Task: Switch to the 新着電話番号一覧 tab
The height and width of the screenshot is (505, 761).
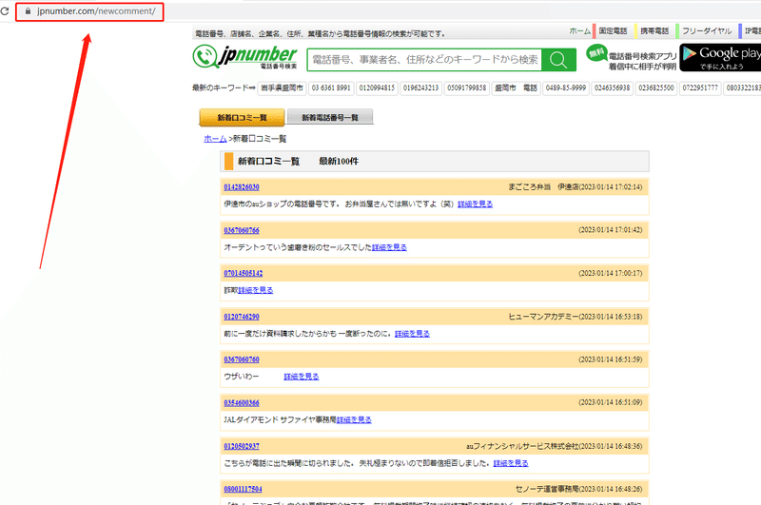Action: pyautogui.click(x=330, y=117)
